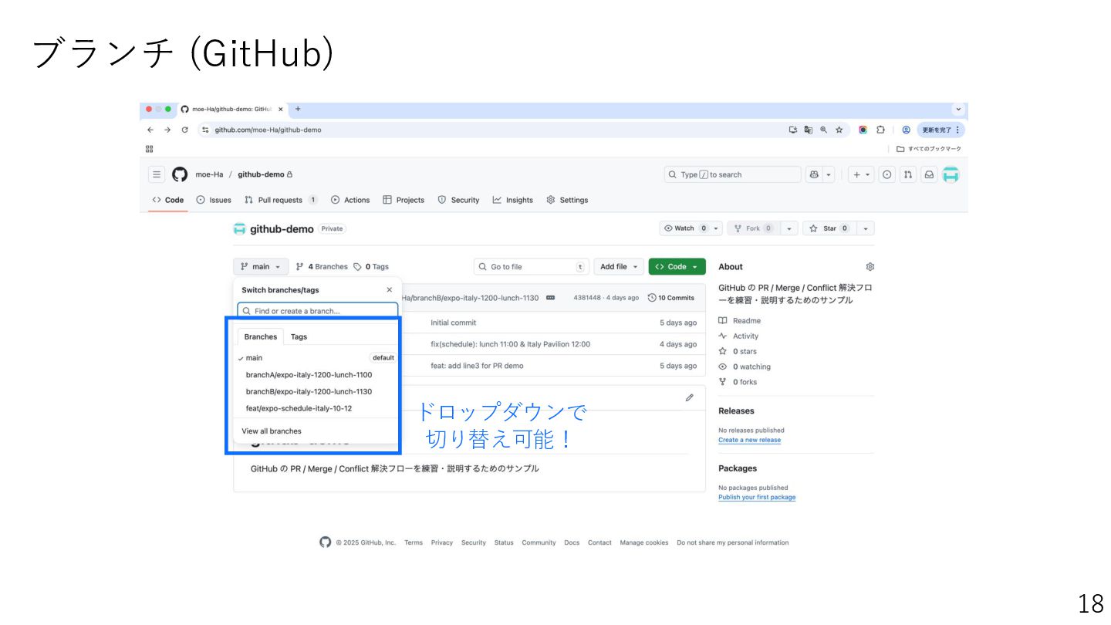Open the browser Extensions puzzle icon

coord(880,130)
